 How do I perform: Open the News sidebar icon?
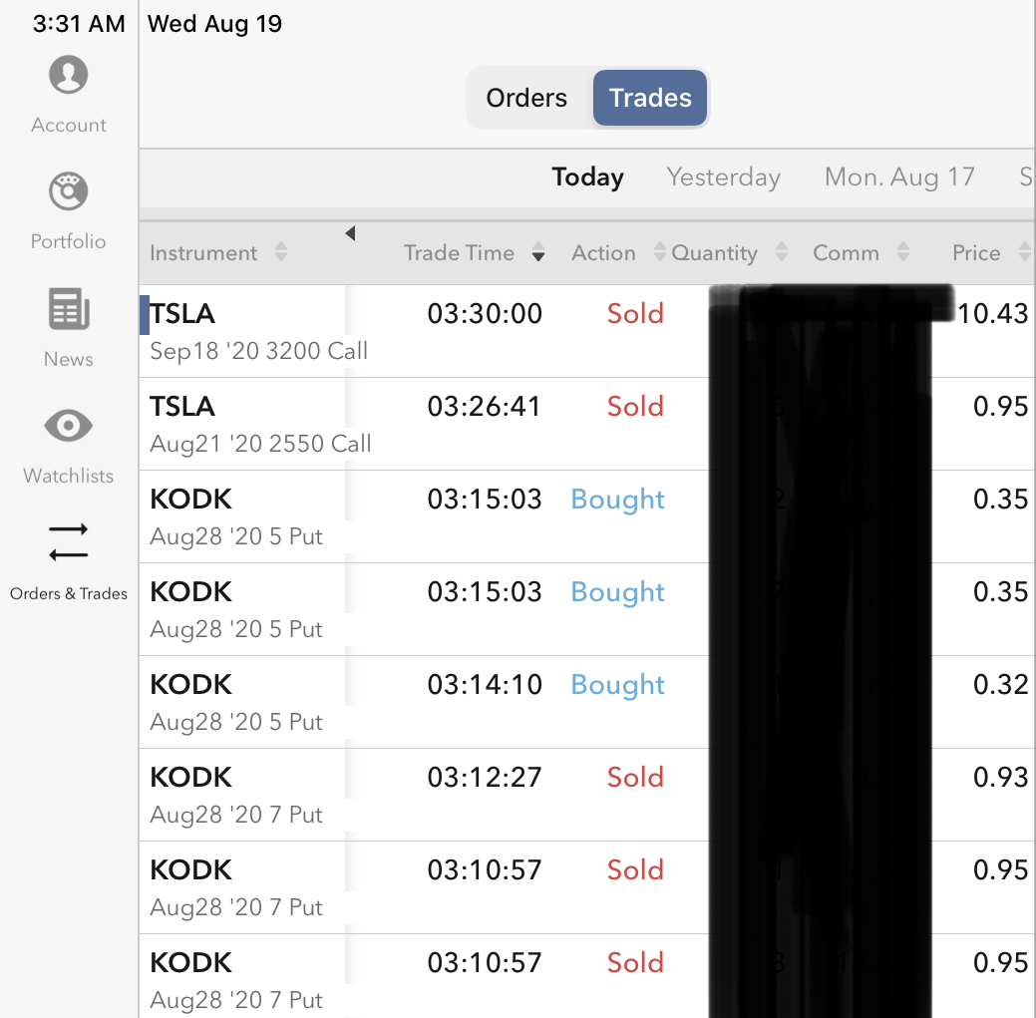click(68, 310)
